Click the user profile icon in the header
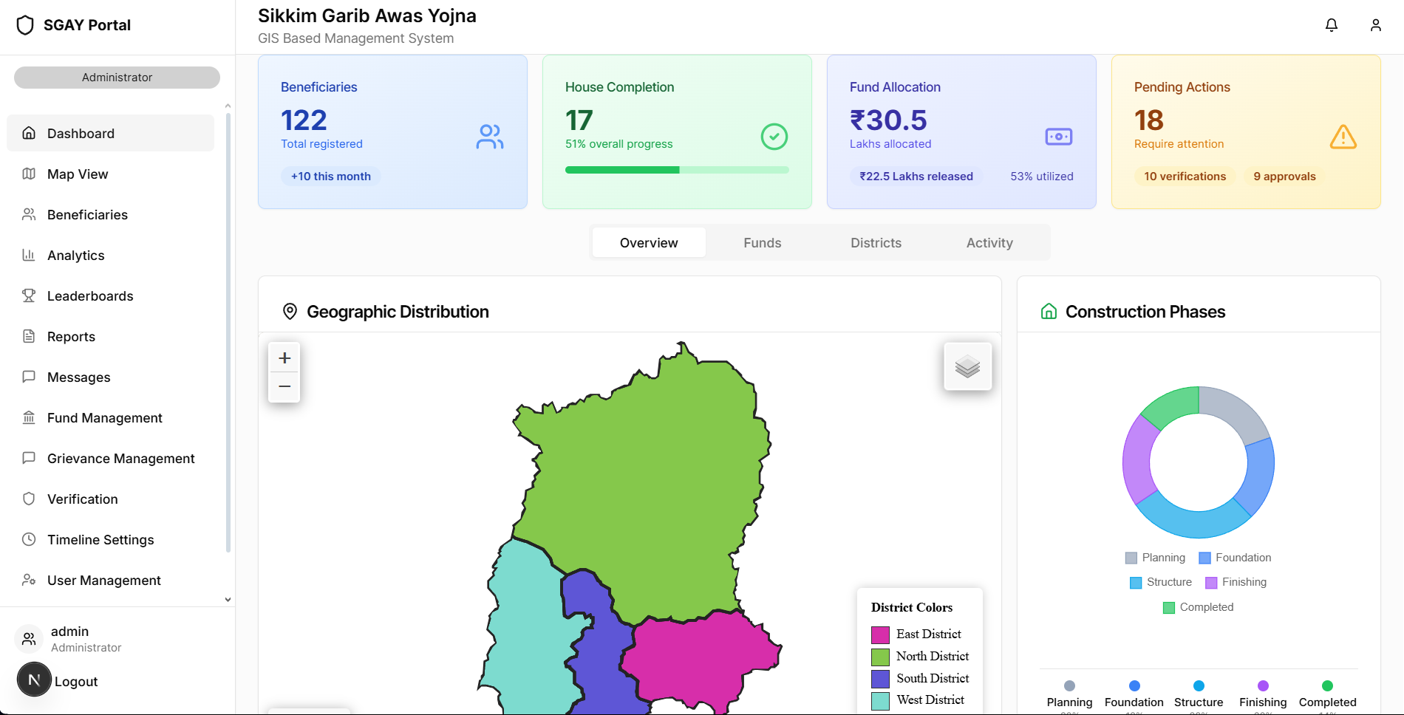Screen dimensions: 1404x715 pyautogui.click(x=1376, y=24)
